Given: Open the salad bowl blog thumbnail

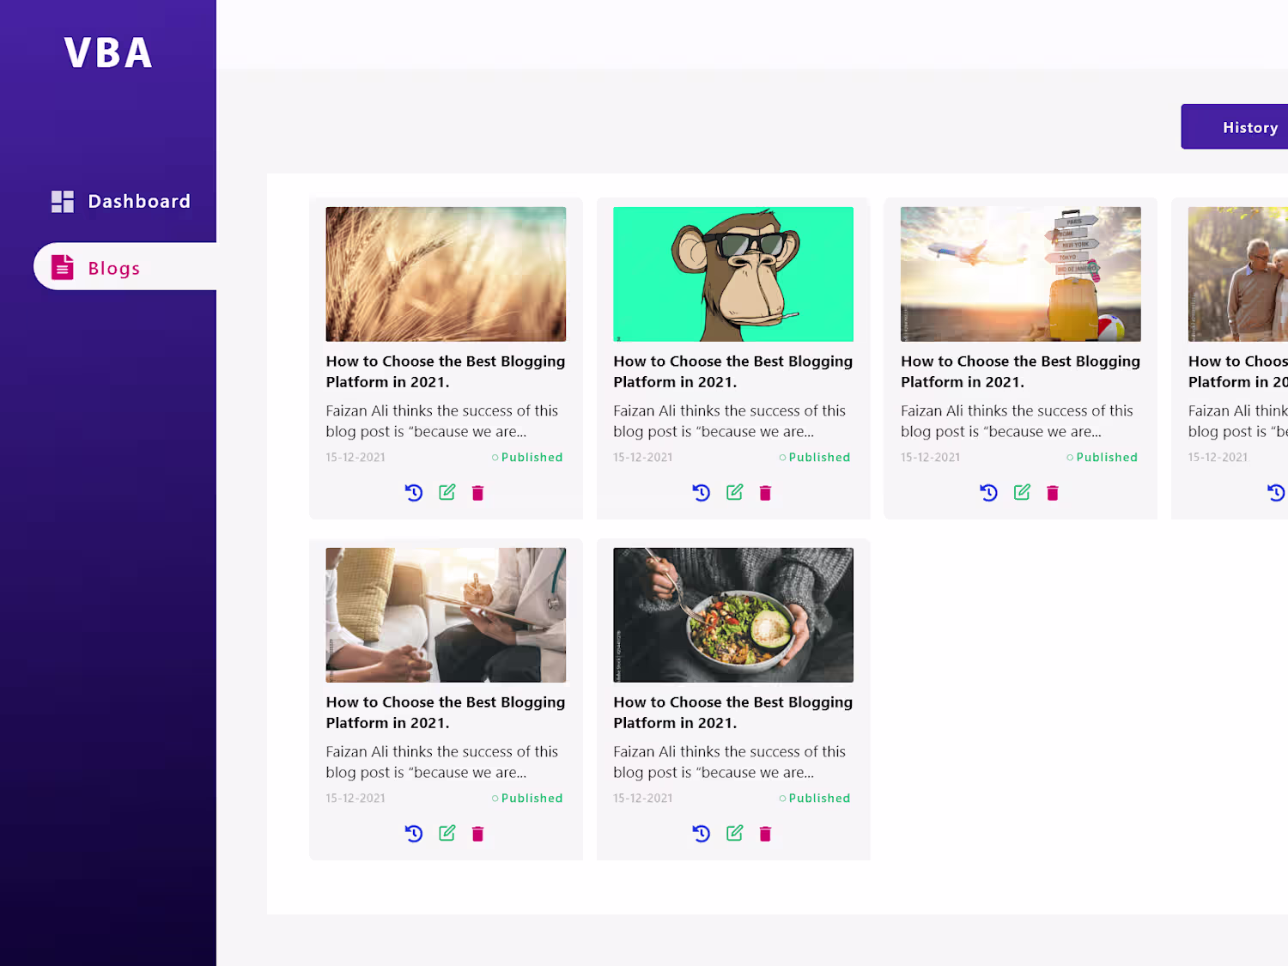Looking at the screenshot, I should [x=733, y=615].
